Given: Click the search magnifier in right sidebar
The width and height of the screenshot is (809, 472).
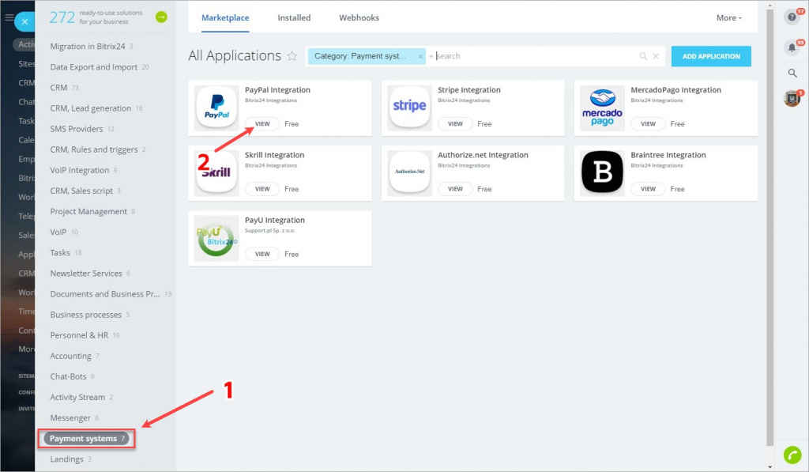Looking at the screenshot, I should (x=792, y=74).
